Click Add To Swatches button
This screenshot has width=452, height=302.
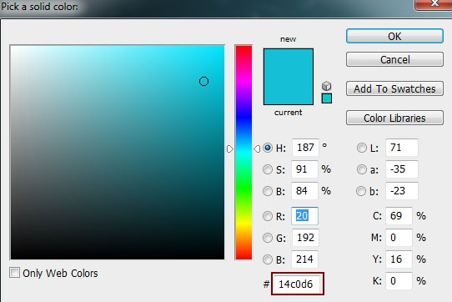click(x=394, y=88)
